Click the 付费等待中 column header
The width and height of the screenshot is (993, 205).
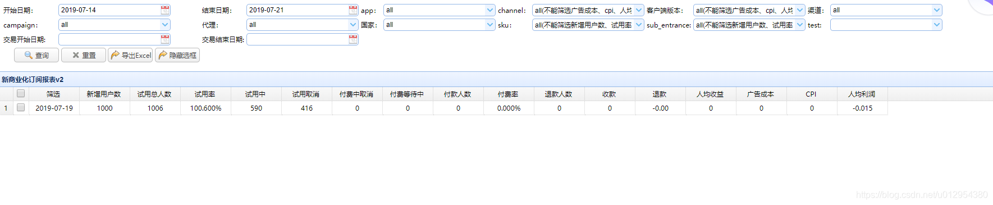408,94
